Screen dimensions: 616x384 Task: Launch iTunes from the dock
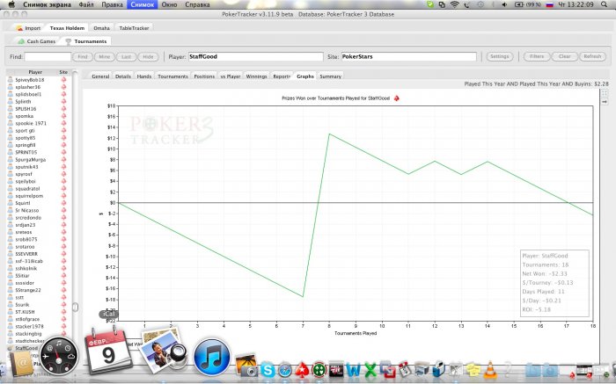pyautogui.click(x=212, y=358)
